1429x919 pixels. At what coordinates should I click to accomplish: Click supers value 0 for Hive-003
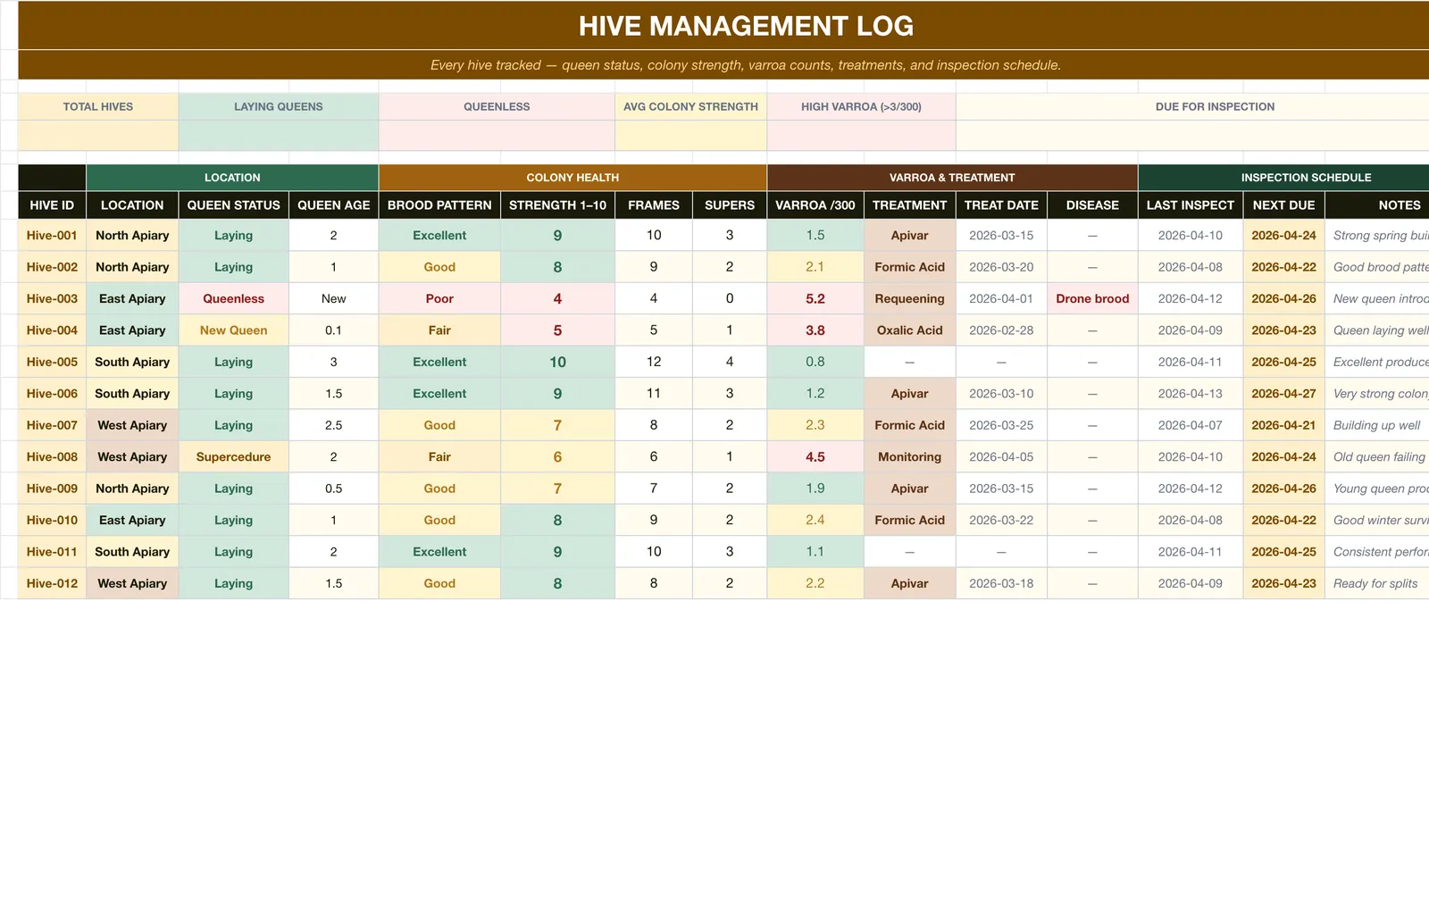click(x=730, y=299)
